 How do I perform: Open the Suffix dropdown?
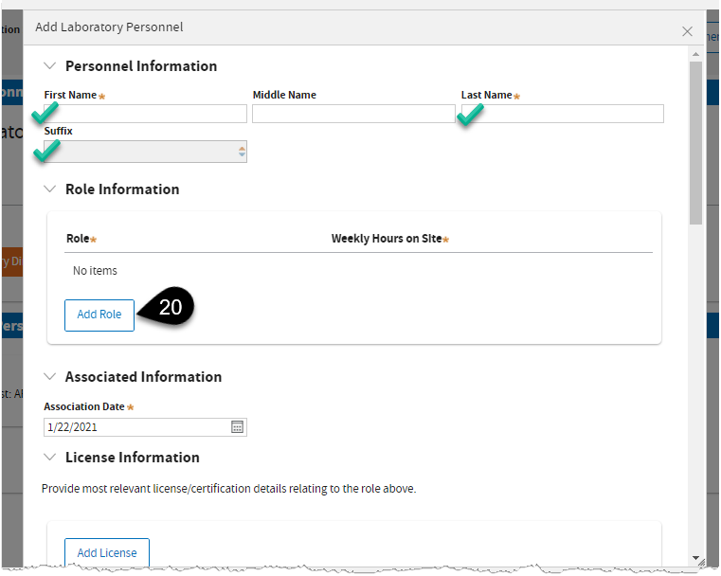coord(242,152)
